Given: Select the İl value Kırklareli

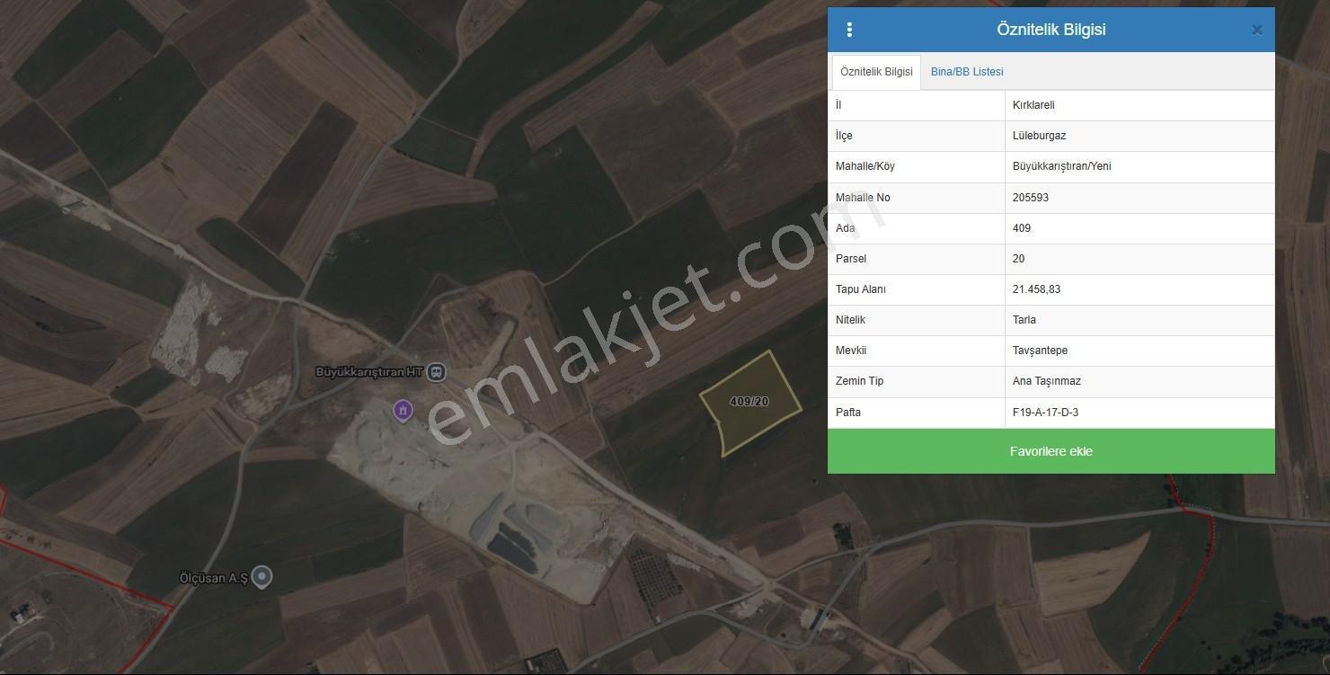Looking at the screenshot, I should tap(1033, 105).
